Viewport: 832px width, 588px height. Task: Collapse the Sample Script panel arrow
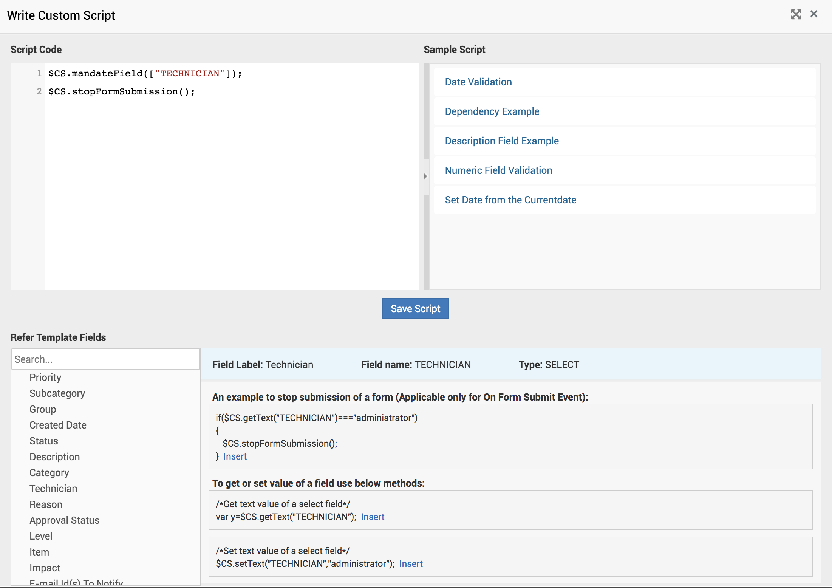[425, 176]
